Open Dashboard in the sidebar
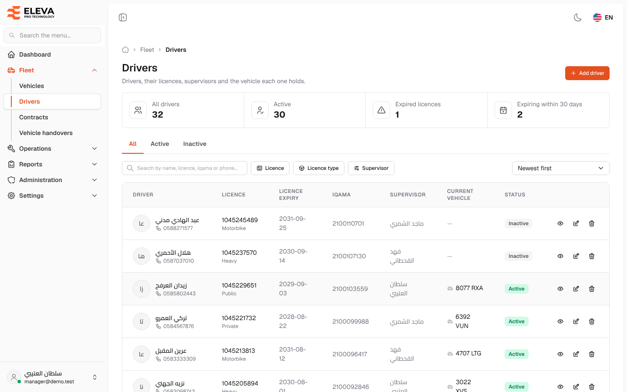Image resolution: width=627 pixels, height=392 pixels. tap(52, 54)
